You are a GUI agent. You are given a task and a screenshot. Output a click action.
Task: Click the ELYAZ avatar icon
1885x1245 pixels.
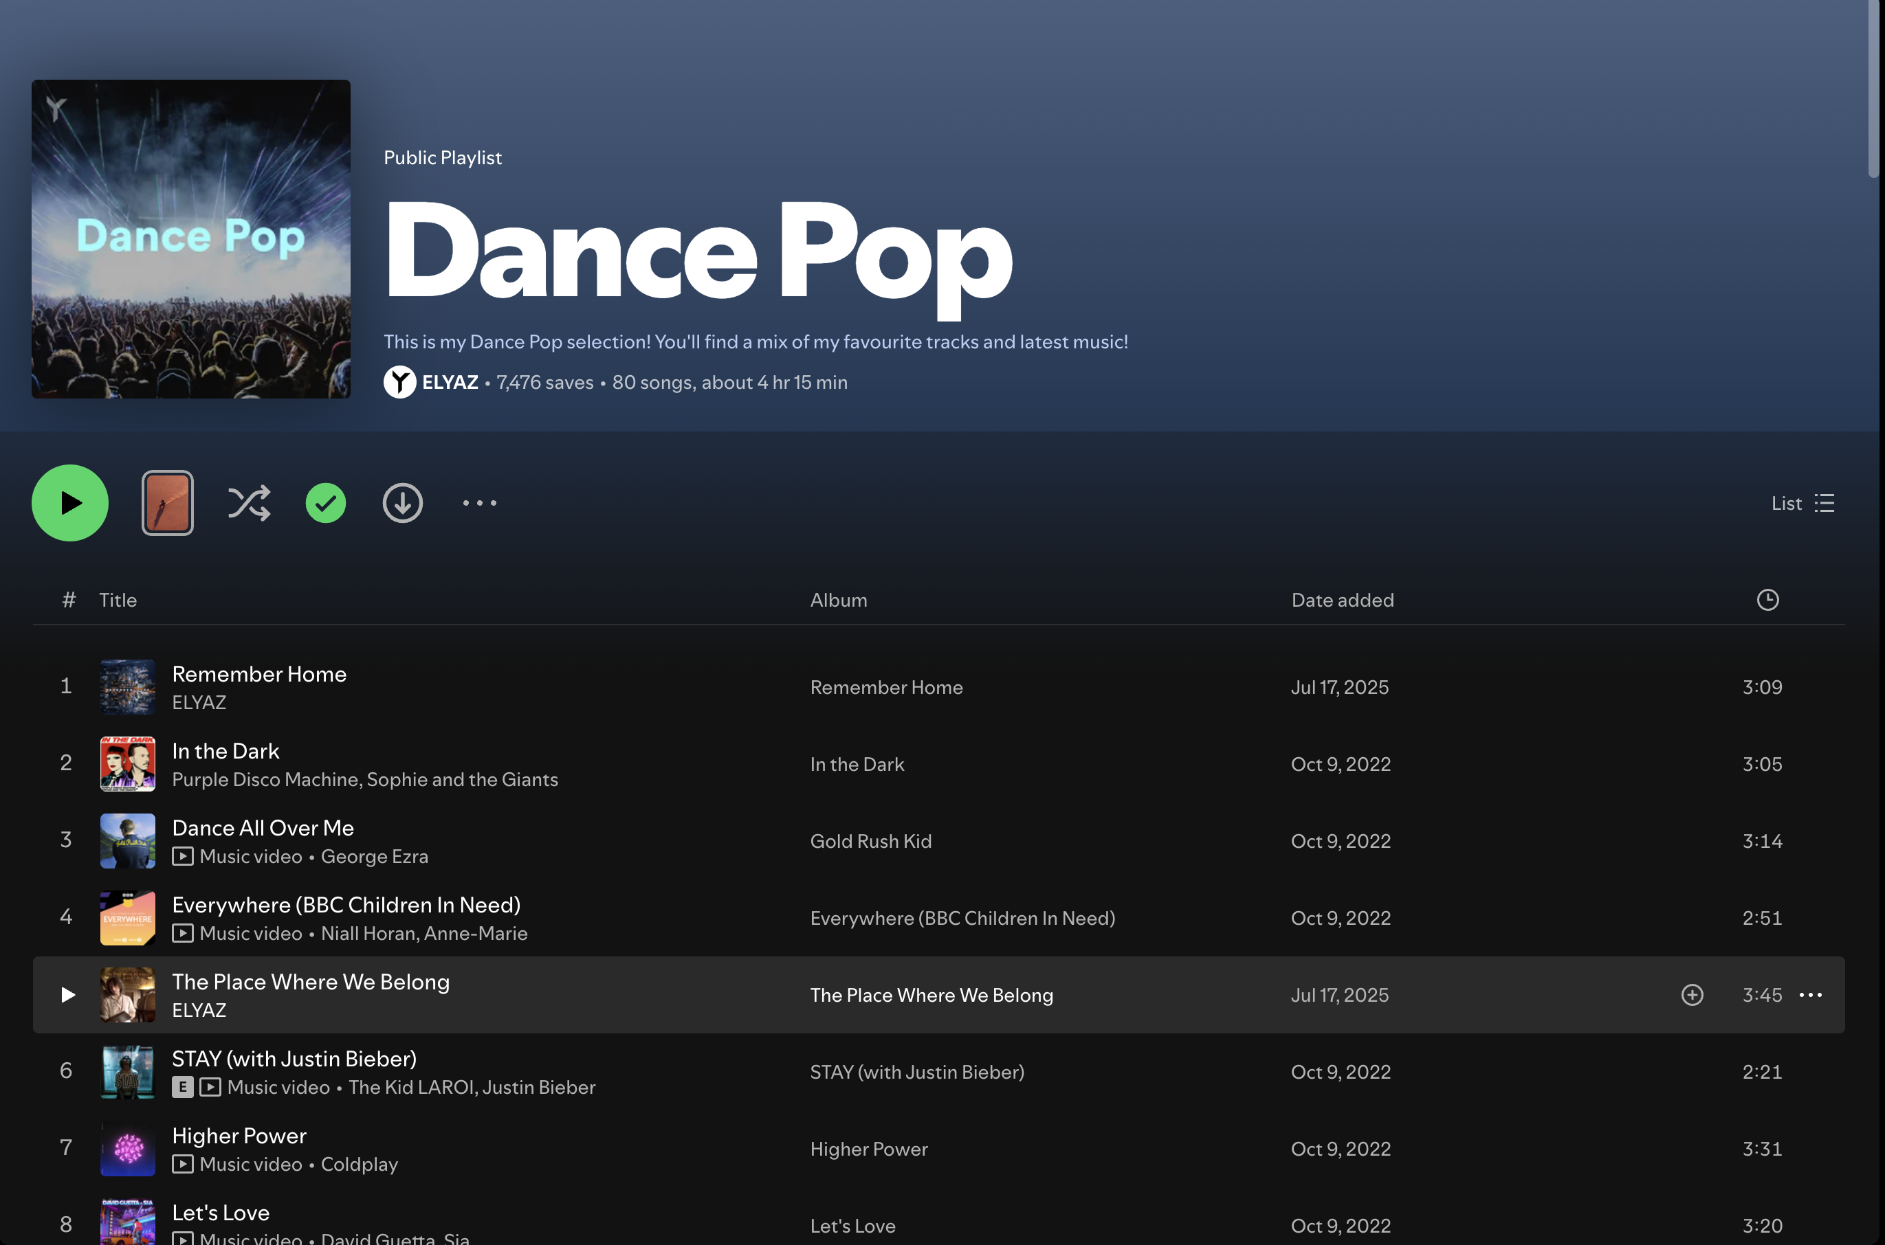[399, 383]
